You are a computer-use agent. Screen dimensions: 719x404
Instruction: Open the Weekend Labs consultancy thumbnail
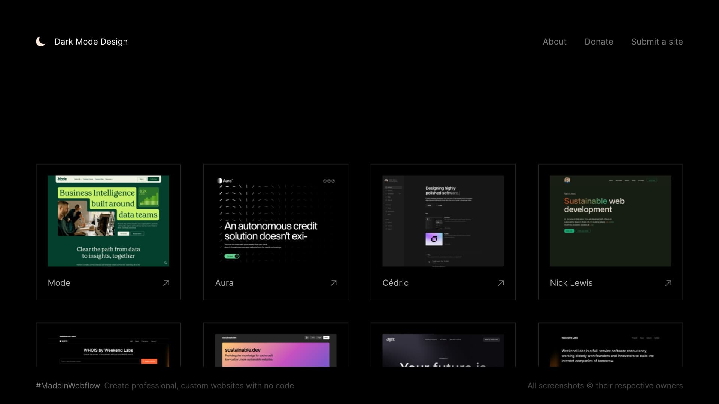tap(610, 351)
